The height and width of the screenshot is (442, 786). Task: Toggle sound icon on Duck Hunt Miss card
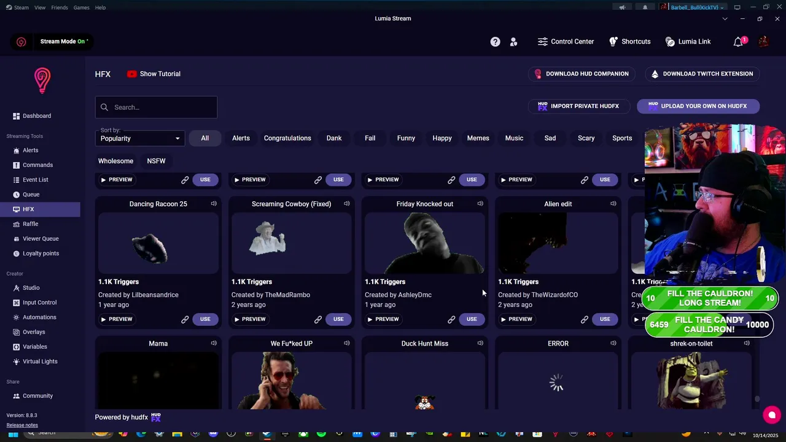click(480, 343)
